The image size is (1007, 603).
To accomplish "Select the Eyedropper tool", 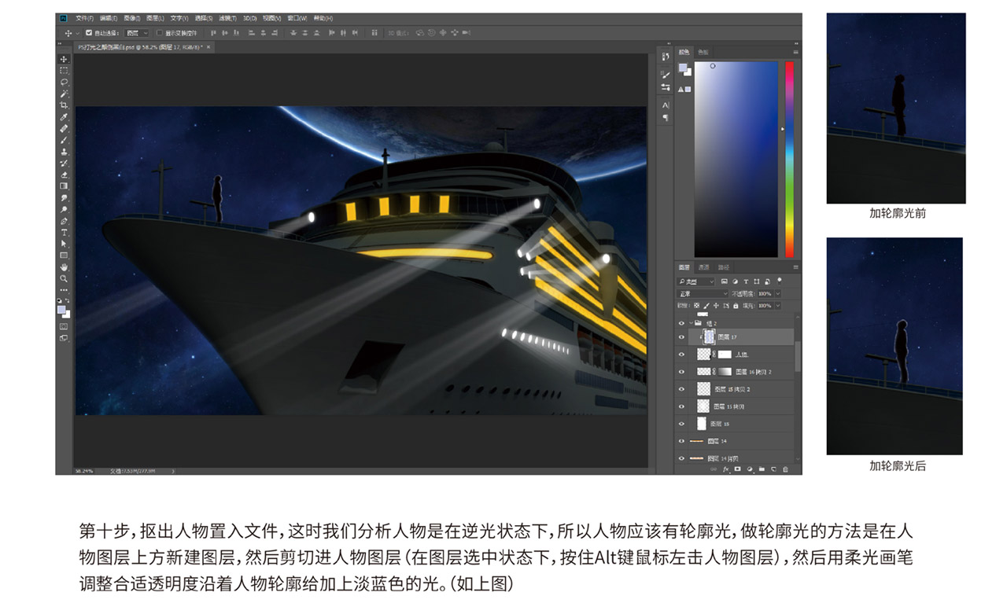I will [x=64, y=116].
